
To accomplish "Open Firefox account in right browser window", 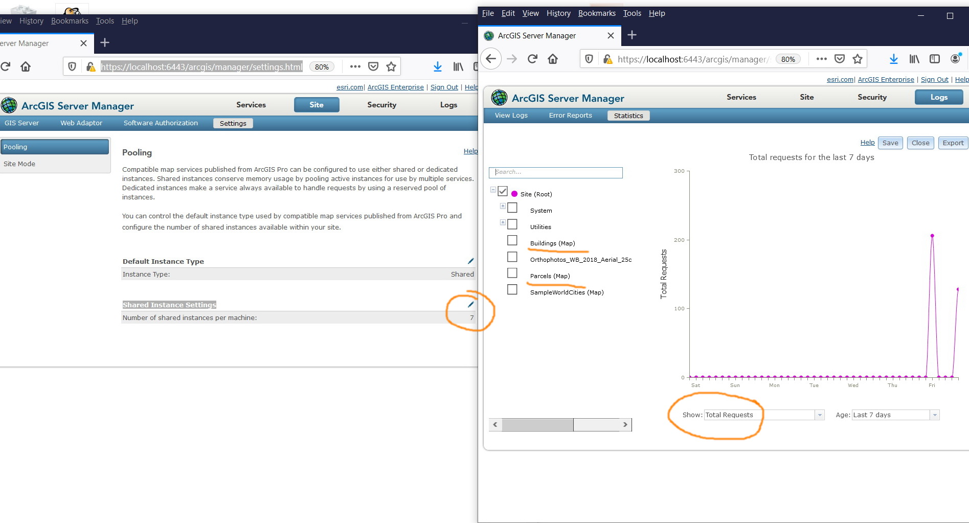I will pyautogui.click(x=955, y=59).
